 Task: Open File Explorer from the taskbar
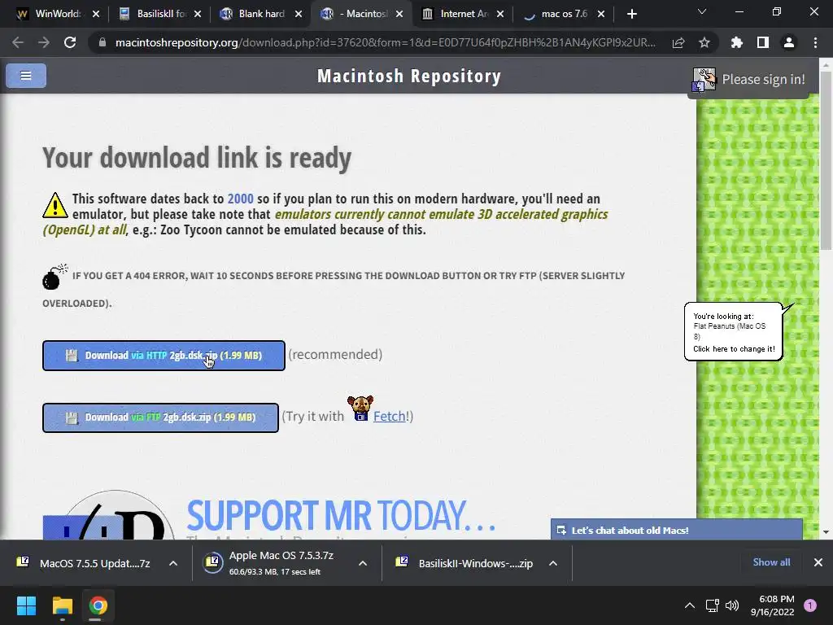tap(62, 605)
